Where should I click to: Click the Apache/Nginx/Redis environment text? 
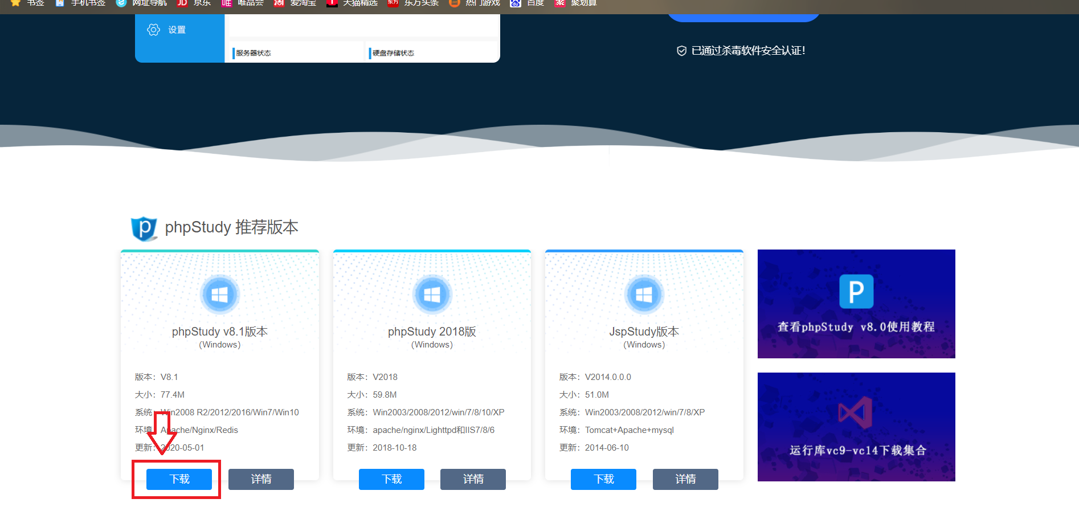point(199,430)
